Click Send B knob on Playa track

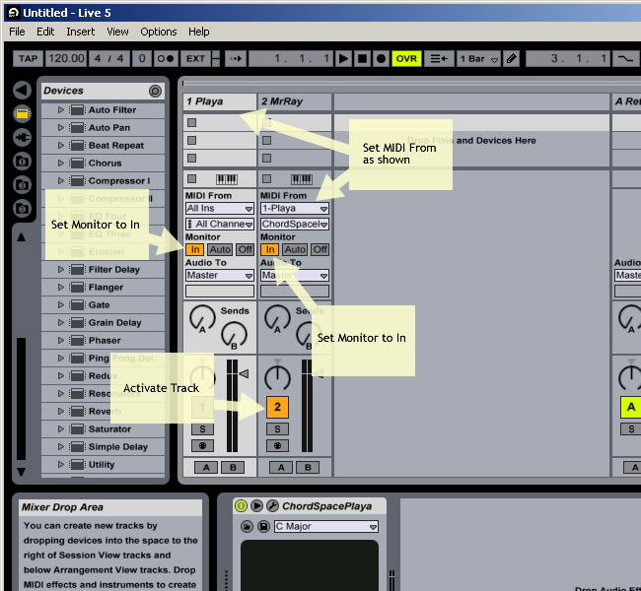tap(234, 335)
